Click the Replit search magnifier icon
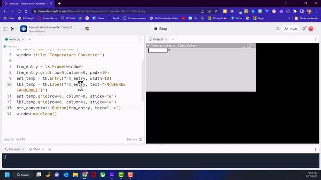The height and width of the screenshot is (180, 321). coord(278,29)
